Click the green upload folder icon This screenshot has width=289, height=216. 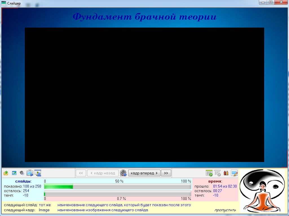pyautogui.click(x=6, y=173)
